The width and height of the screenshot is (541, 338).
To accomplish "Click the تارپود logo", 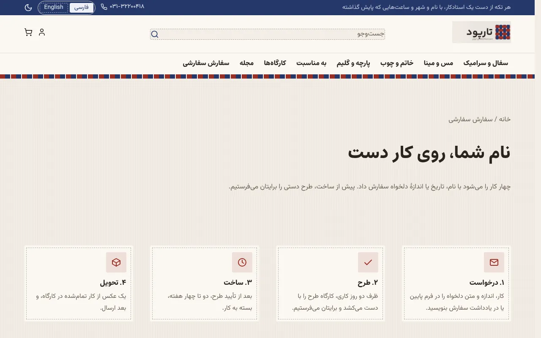I will [x=481, y=32].
